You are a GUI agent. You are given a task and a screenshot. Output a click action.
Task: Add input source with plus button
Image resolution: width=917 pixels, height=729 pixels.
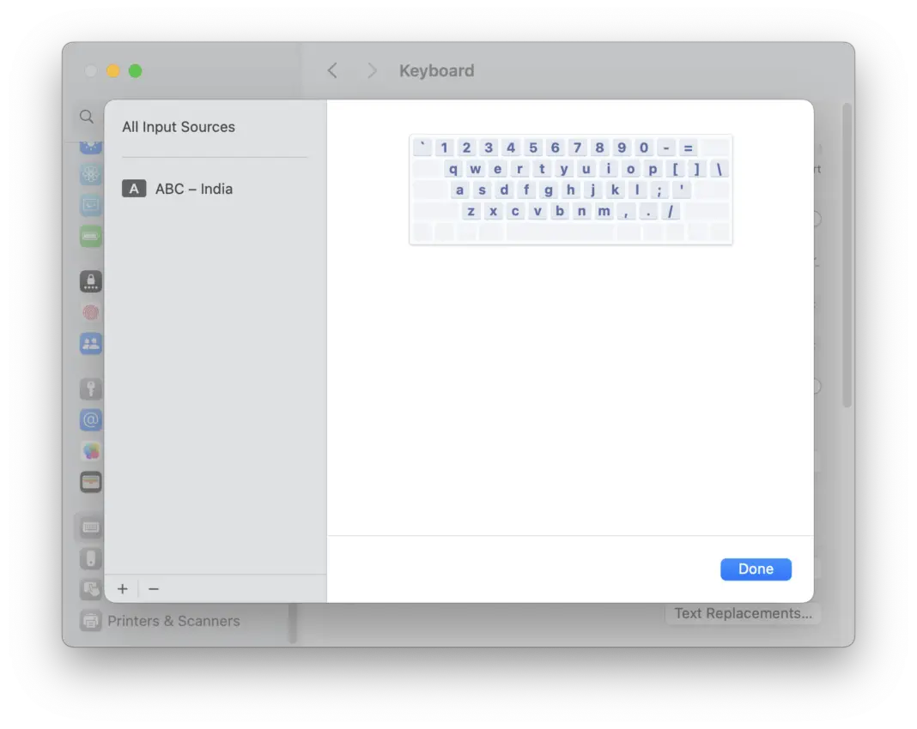pos(123,589)
